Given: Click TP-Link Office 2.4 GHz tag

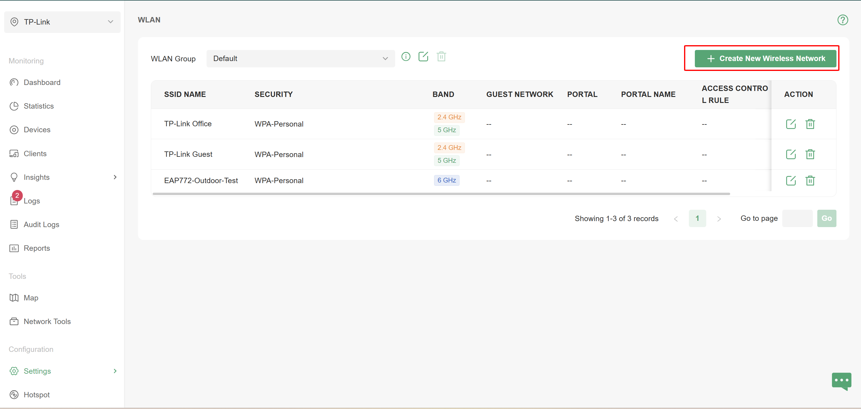Looking at the screenshot, I should [x=449, y=117].
